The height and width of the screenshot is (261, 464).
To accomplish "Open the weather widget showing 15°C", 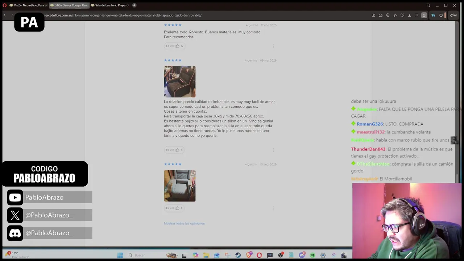I will tap(17, 255).
